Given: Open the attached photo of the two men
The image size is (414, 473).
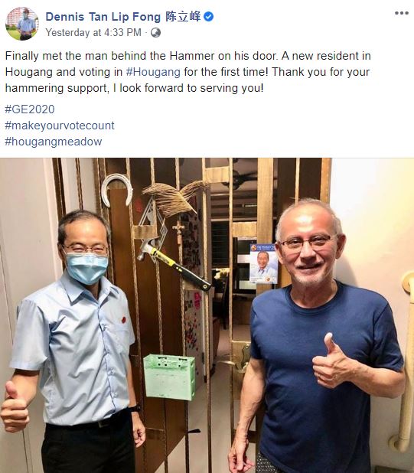Looking at the screenshot, I should [207, 315].
